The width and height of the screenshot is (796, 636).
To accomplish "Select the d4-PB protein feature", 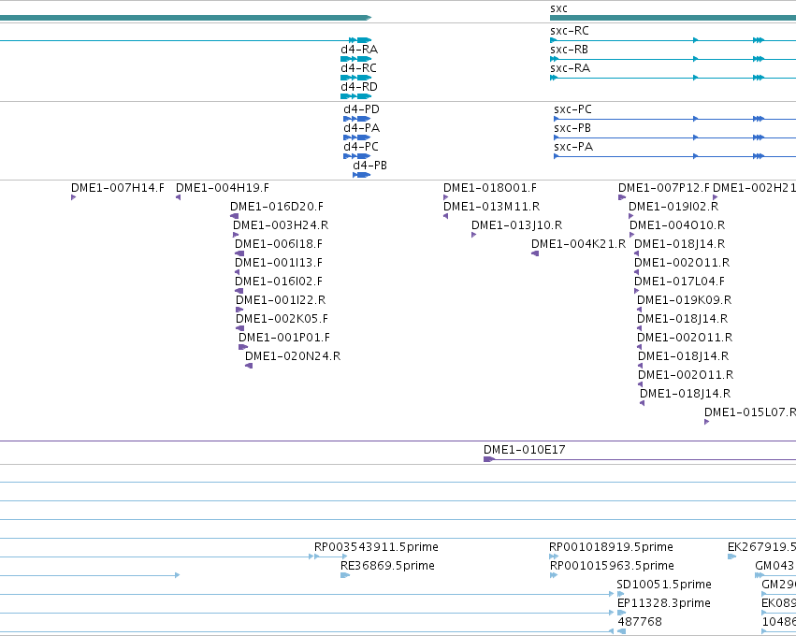I will pos(370,166).
